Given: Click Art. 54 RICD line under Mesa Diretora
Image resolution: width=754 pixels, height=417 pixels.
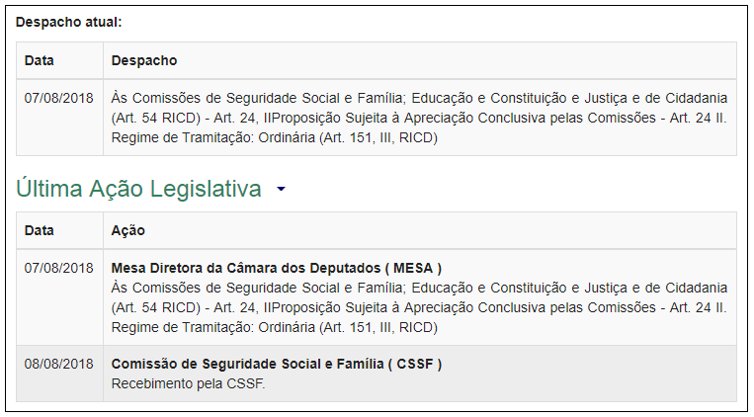Looking at the screenshot, I should point(419,307).
